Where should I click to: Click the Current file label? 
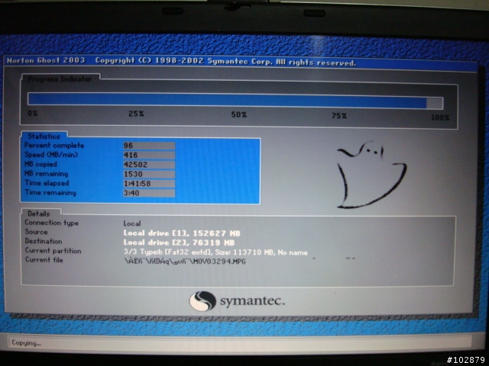[x=44, y=260]
